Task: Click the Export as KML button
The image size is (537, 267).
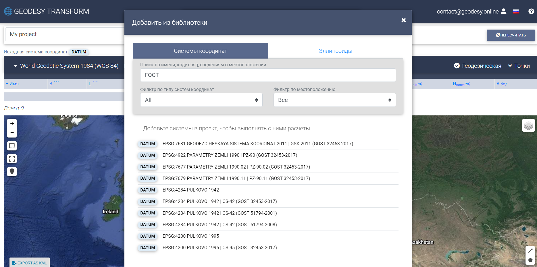Action: [30, 263]
